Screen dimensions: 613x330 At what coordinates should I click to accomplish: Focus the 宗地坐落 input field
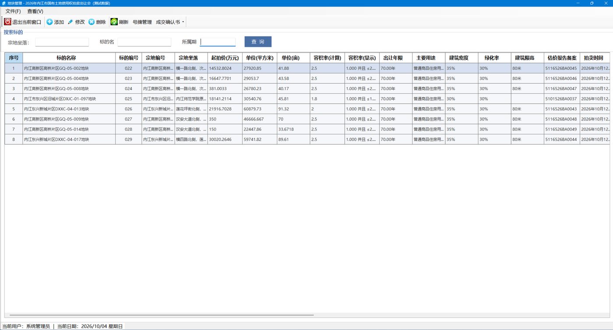[62, 42]
